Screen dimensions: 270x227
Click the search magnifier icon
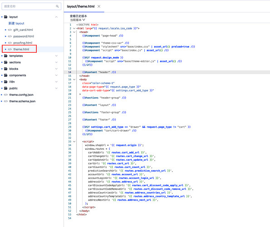point(57,6)
